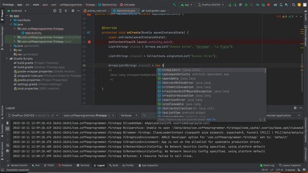Image resolution: width=308 pixels, height=173 pixels.
Task: Toggle Scroll to the End in Logcat
Action: tap(7, 129)
